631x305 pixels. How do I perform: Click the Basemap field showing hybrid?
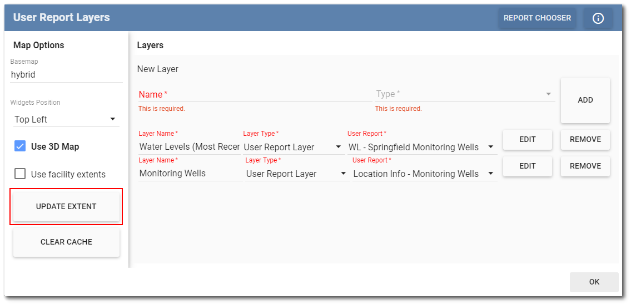coord(66,75)
